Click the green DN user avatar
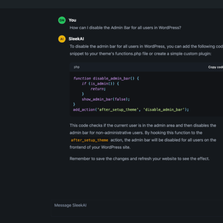Screen dimensions: 223x223 62,20
